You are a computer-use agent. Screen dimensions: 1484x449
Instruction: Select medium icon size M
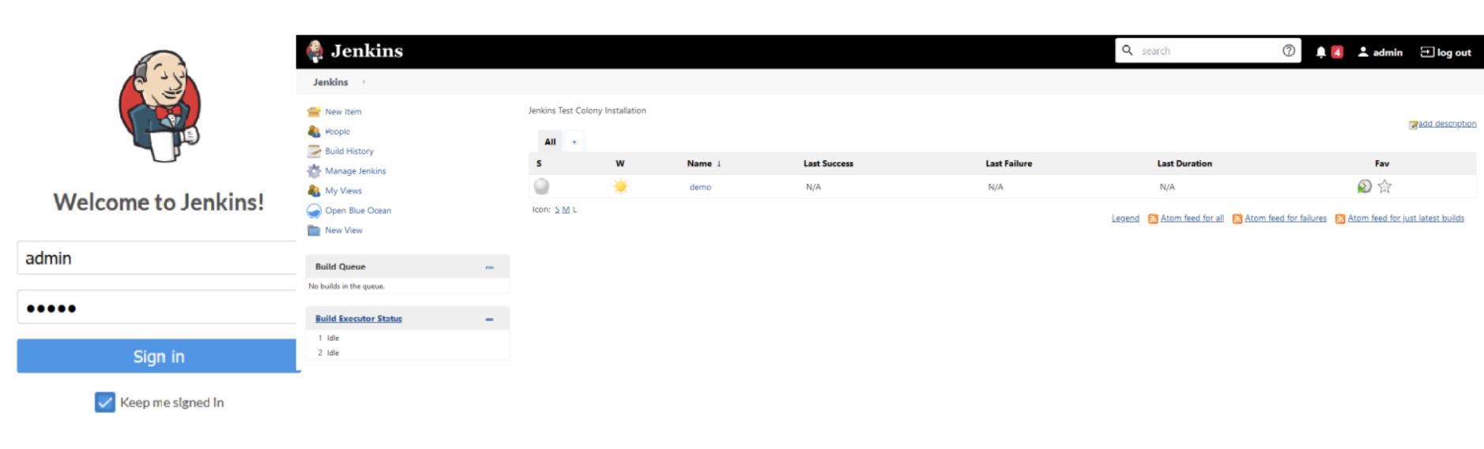tap(566, 210)
